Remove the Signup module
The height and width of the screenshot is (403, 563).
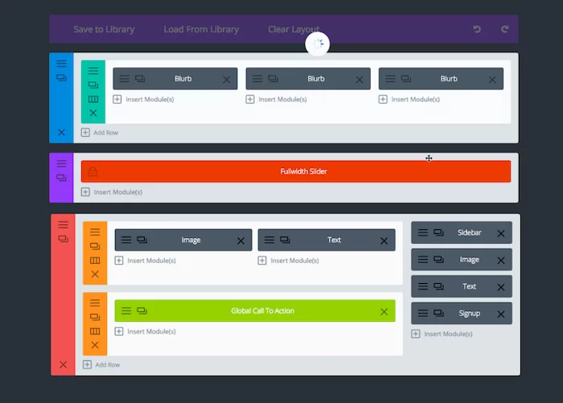click(501, 314)
